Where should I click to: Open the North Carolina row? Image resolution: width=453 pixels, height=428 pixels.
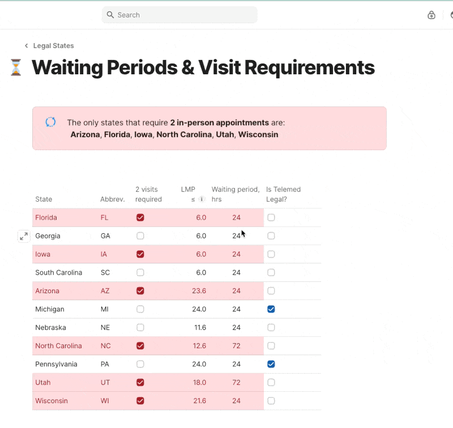click(58, 346)
